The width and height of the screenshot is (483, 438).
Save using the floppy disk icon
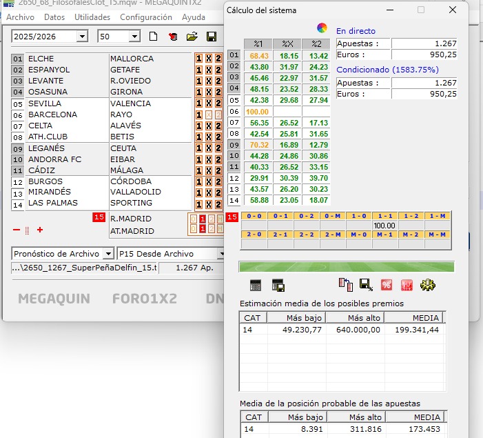pos(212,37)
